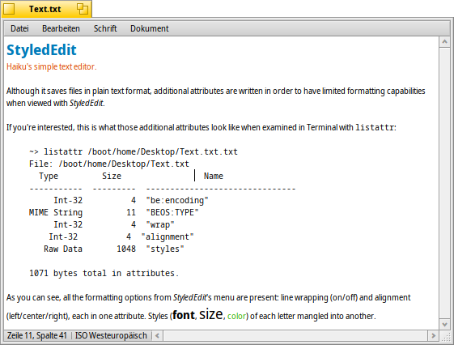Screen dimensions: 454x345
Task: Click the Text.txt window title tab
Action: click(45, 9)
